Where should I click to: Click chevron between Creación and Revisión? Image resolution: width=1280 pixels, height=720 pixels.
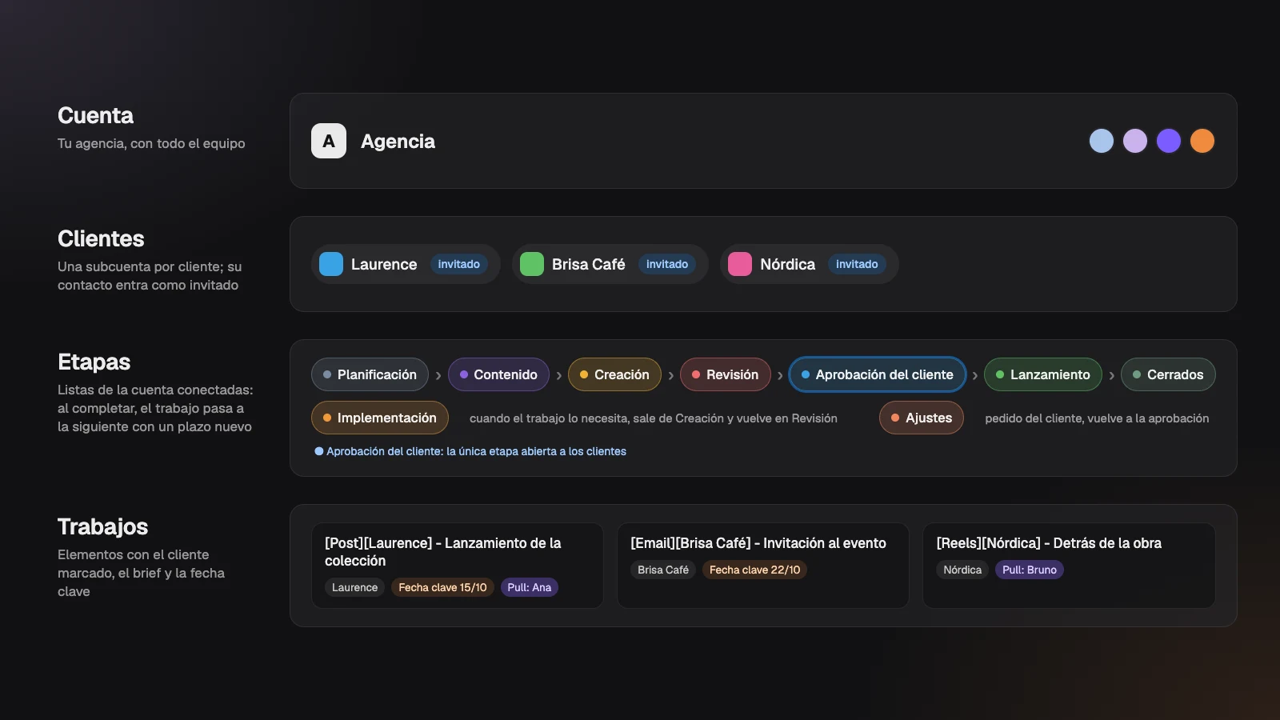coord(671,375)
